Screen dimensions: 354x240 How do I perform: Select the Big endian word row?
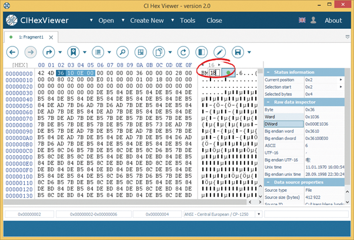304,131
